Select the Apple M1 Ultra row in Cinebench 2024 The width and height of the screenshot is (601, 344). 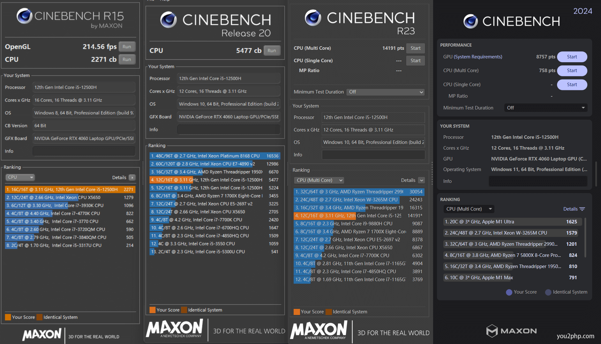513,222
